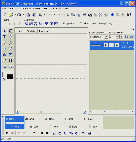Switch to the Optimize tab
The width and height of the screenshot is (136, 142).
point(32,31)
